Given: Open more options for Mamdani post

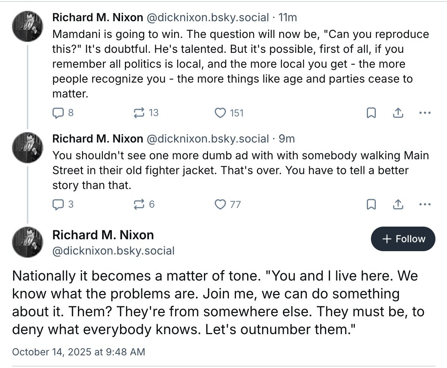Looking at the screenshot, I should tap(425, 113).
